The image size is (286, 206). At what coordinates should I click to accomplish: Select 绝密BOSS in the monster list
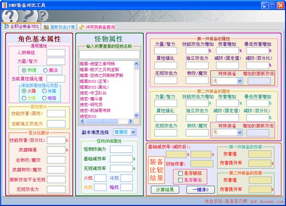click(x=88, y=116)
